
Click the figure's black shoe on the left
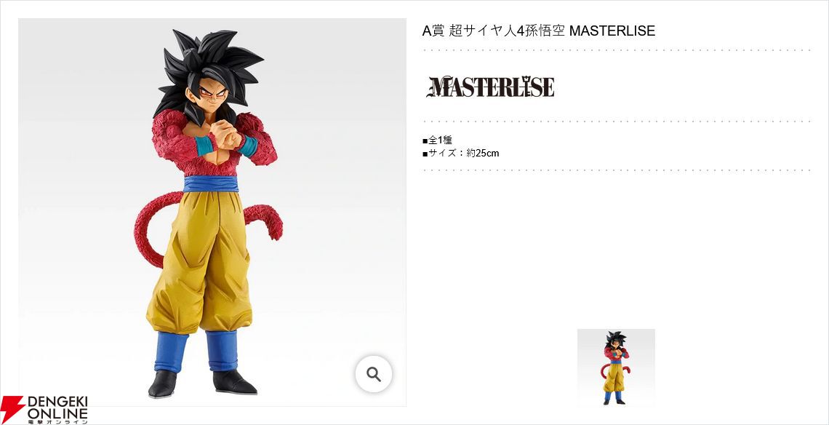pyautogui.click(x=161, y=384)
